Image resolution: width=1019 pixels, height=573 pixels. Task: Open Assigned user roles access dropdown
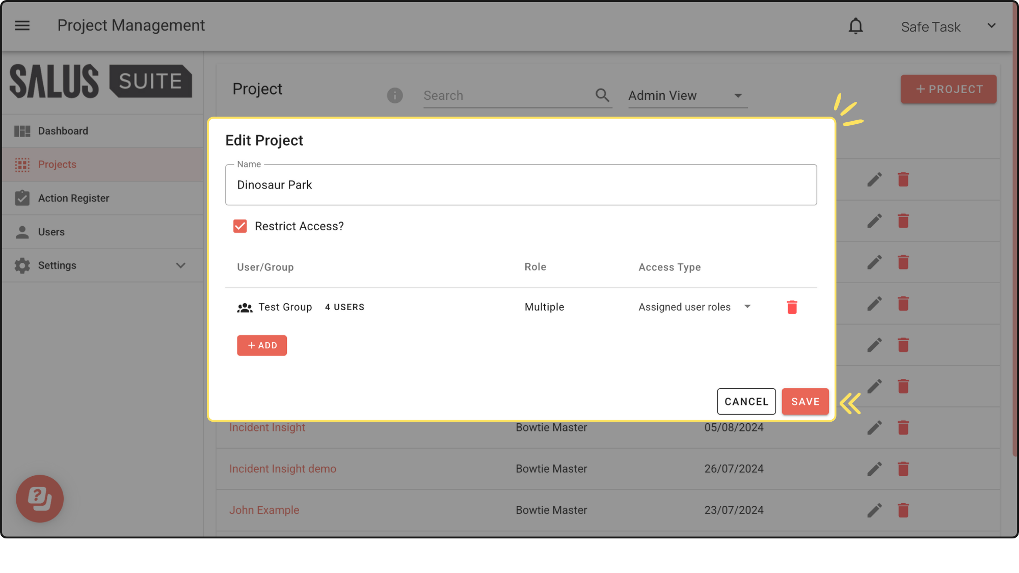tap(695, 307)
